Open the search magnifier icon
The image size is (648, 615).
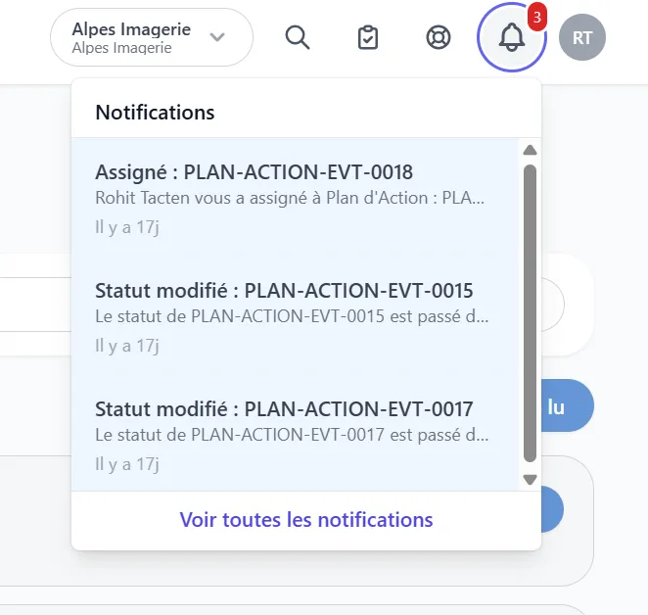pos(298,37)
